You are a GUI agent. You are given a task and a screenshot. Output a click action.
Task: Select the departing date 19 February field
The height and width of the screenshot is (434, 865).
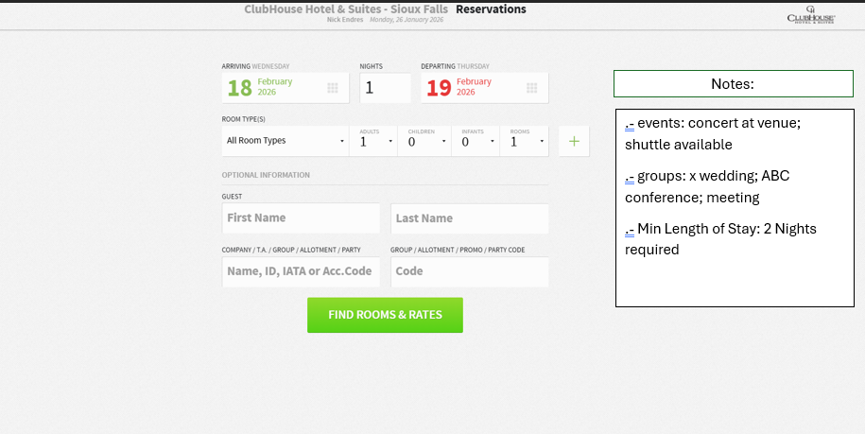484,88
